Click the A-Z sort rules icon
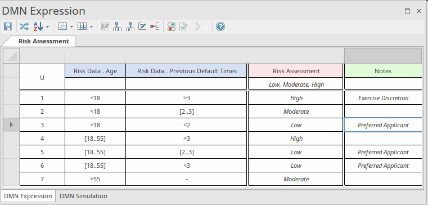Viewport: 428px width, 205px height. coord(38,26)
